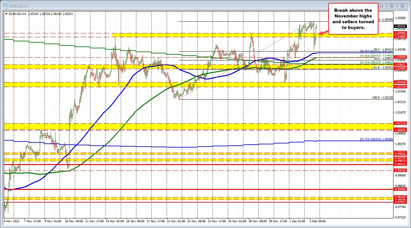Click the red 1.04960 resistance price label
This screenshot has width=411, height=228.
[400, 33]
